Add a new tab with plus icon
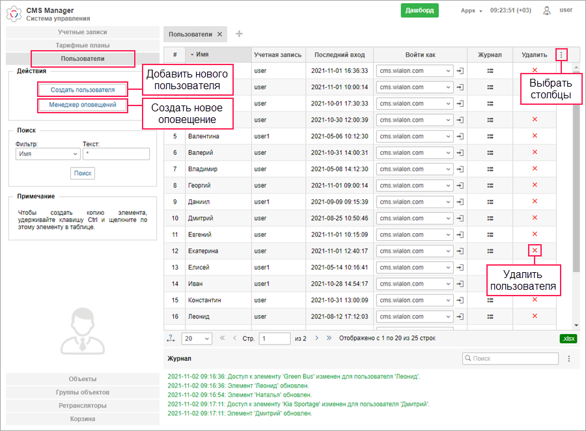This screenshot has width=586, height=431. [239, 34]
